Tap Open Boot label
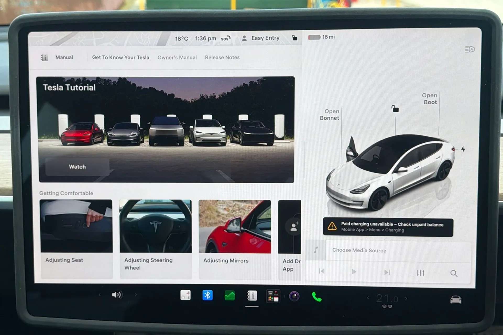The image size is (503, 335). (x=430, y=99)
